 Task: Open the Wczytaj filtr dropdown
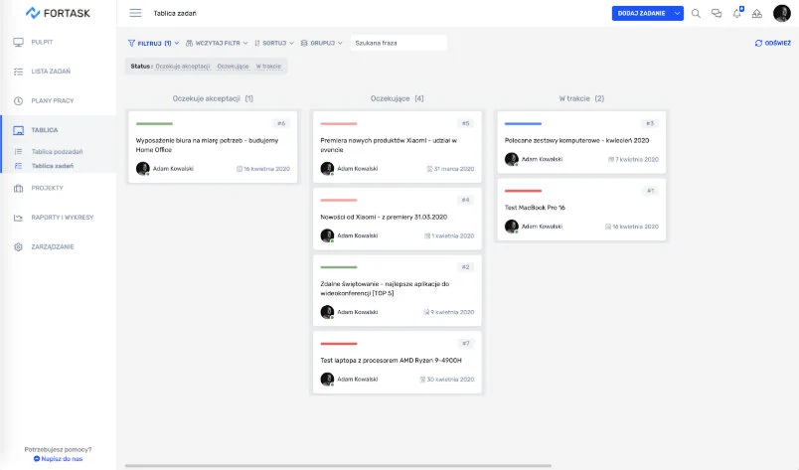click(219, 44)
